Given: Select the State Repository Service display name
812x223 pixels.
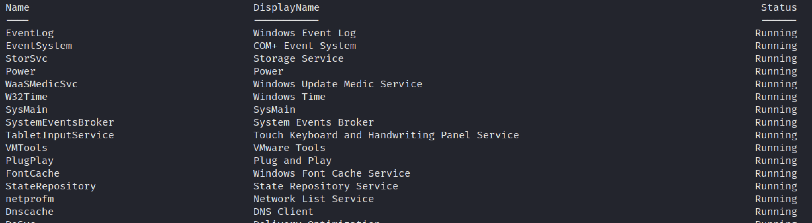Looking at the screenshot, I should pos(325,186).
